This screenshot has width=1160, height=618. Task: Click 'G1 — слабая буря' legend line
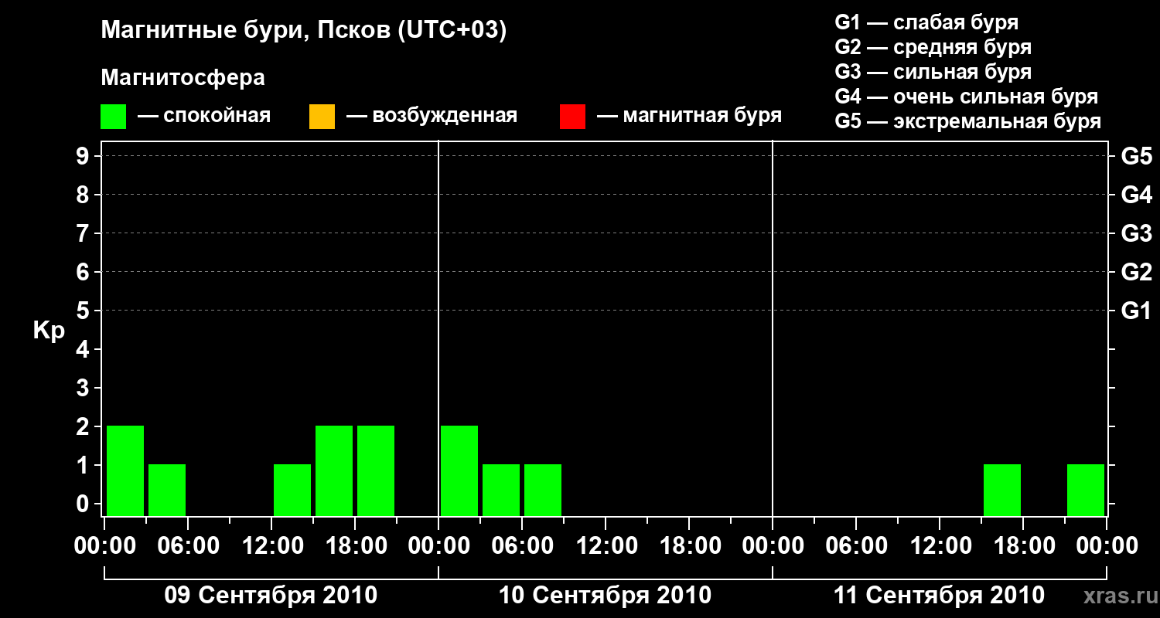click(x=926, y=22)
